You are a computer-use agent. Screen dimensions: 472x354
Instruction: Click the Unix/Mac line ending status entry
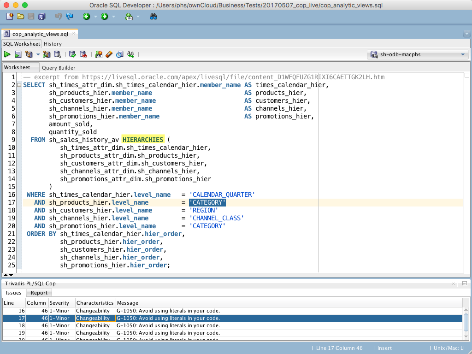[x=449, y=348]
